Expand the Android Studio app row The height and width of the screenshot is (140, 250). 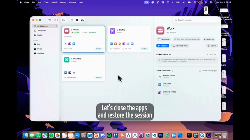pyautogui.click(x=157, y=77)
